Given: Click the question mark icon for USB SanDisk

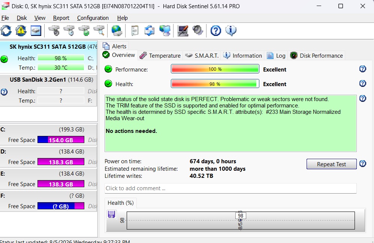Looking at the screenshot, I should (4, 92).
